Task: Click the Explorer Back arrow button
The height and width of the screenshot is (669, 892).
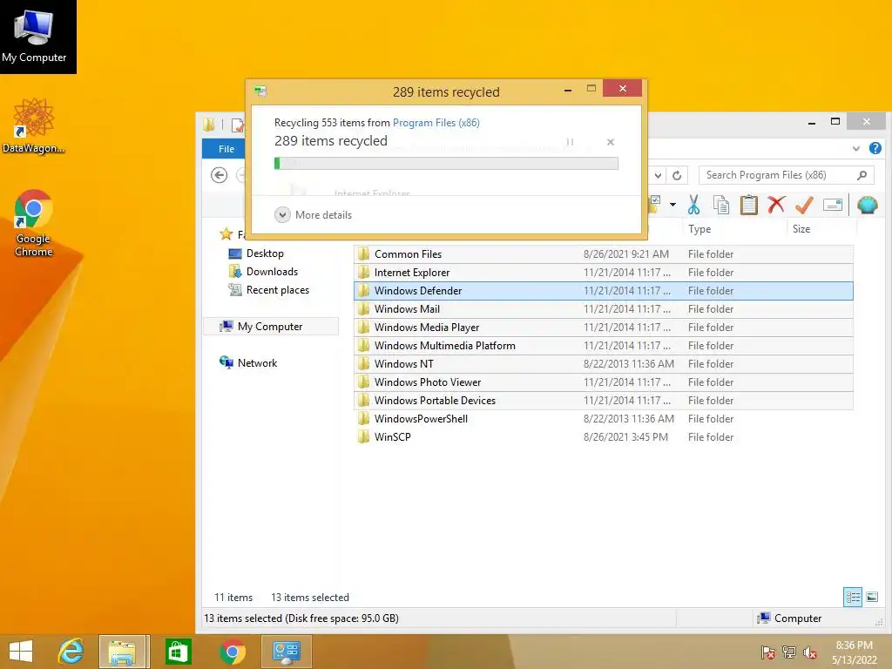Action: click(219, 175)
